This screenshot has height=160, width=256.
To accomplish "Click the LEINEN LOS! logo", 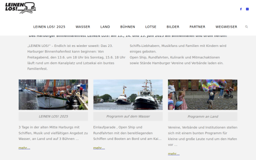I will (20, 8).
